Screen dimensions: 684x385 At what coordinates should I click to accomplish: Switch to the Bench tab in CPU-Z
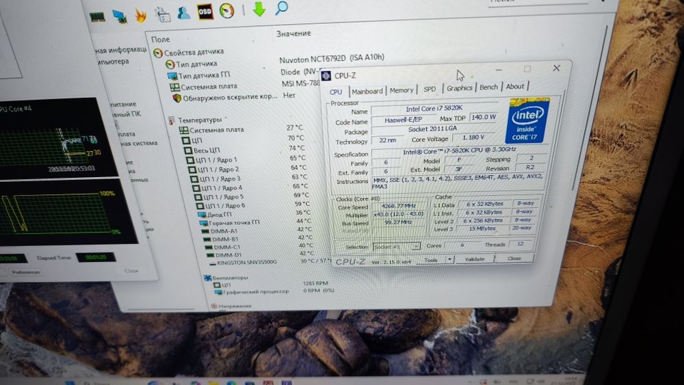click(x=488, y=88)
